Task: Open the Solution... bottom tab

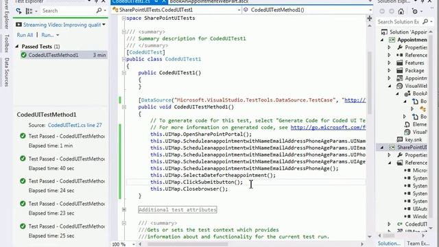Action: tap(389, 244)
